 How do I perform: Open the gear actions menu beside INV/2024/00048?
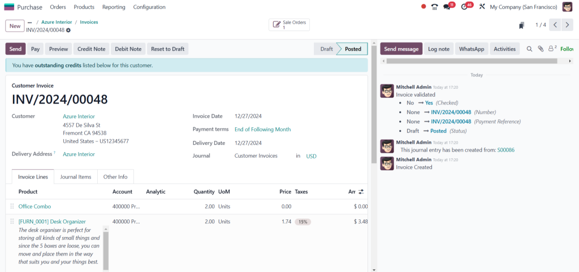[68, 31]
